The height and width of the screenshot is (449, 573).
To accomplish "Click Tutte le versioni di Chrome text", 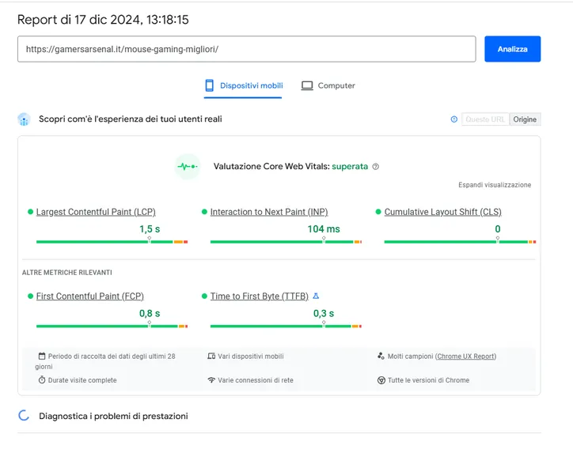I will point(428,380).
